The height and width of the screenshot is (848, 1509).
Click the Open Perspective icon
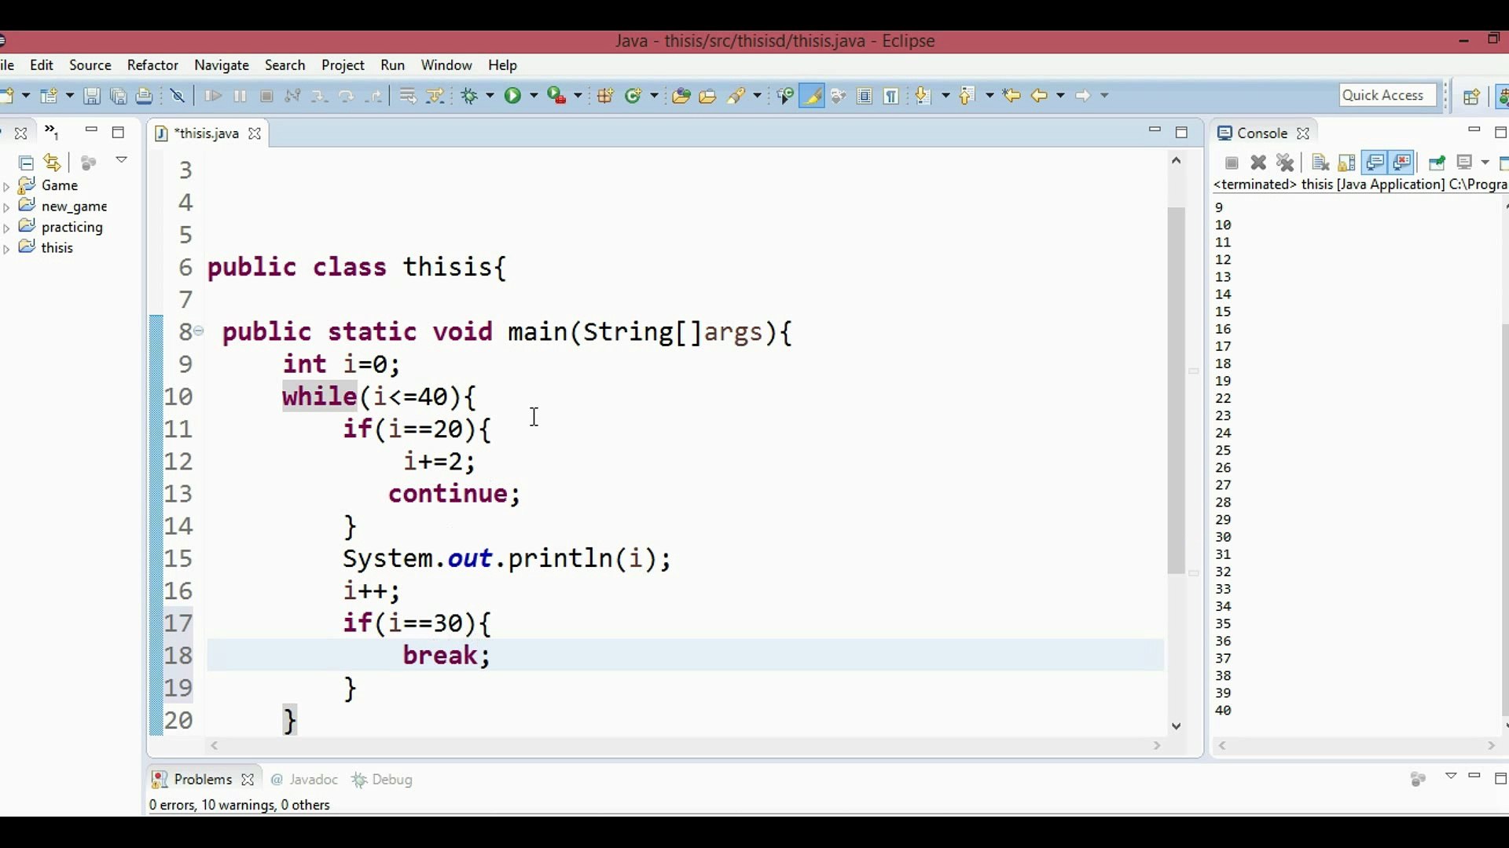tap(1471, 96)
